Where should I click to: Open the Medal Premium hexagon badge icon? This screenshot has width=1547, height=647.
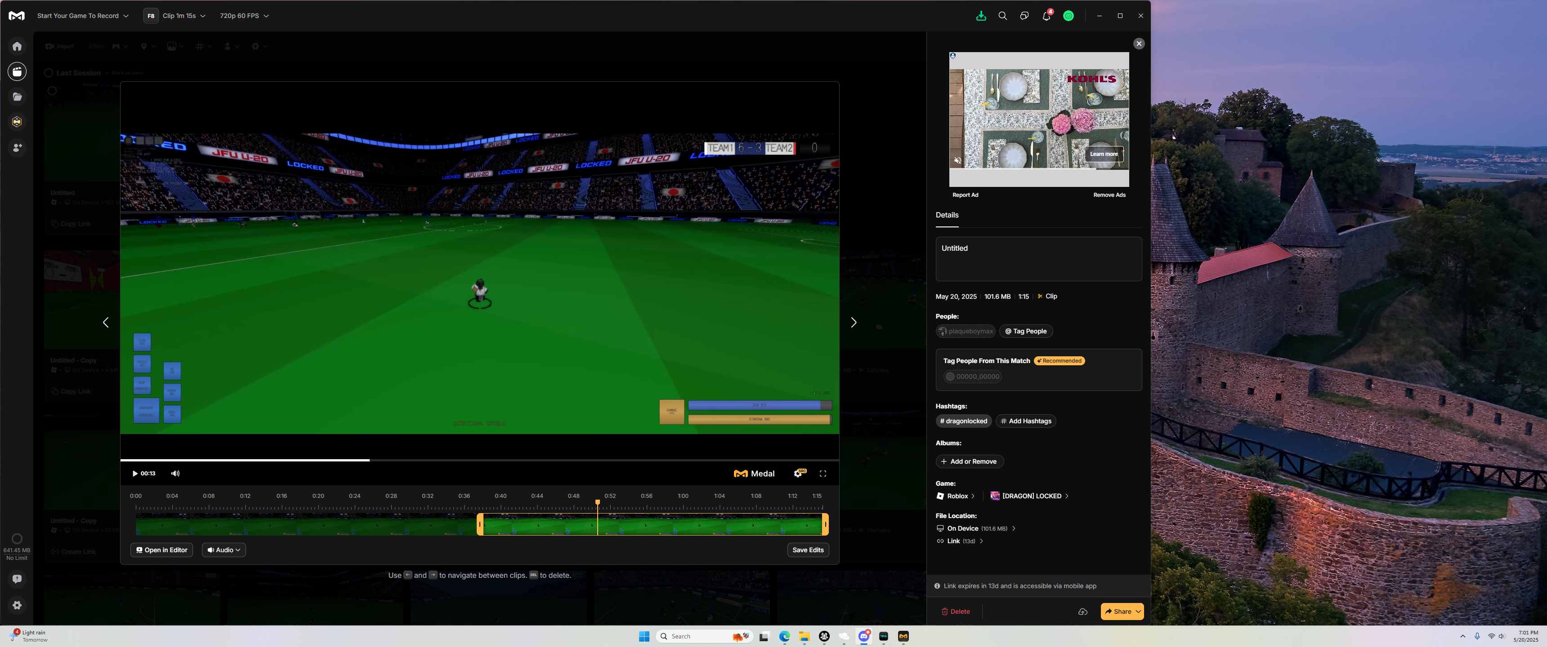17,122
